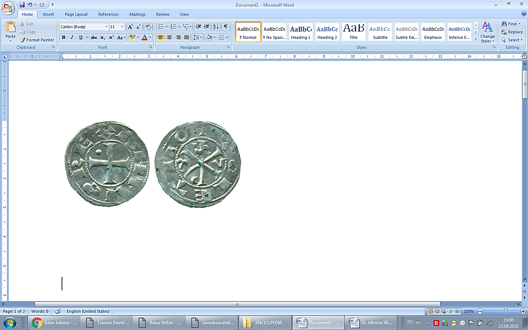Image resolution: width=528 pixels, height=330 pixels.
Task: Click the Grow Font icon
Action: [130, 27]
